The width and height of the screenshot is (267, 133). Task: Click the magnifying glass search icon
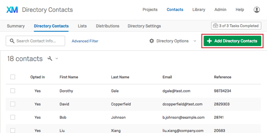12,41
